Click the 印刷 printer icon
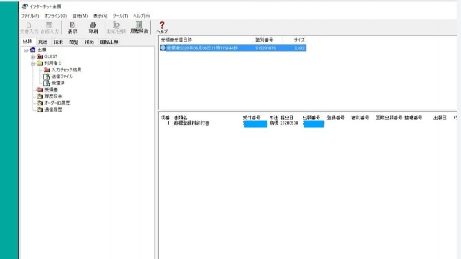This screenshot has width=461, height=259. point(92,28)
